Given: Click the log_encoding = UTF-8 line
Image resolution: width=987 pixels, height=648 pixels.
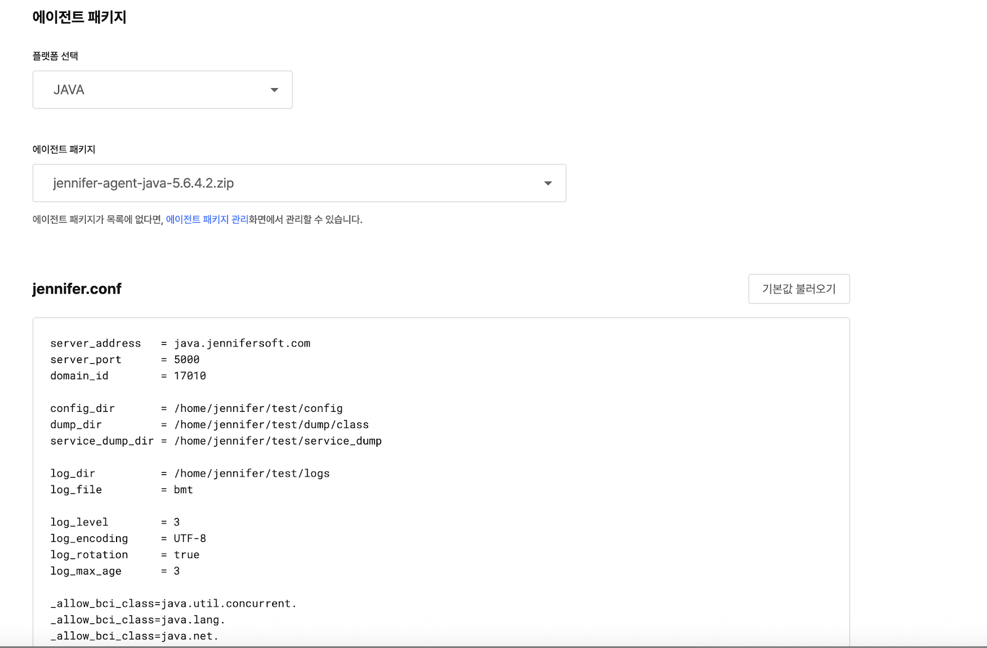Looking at the screenshot, I should point(128,538).
